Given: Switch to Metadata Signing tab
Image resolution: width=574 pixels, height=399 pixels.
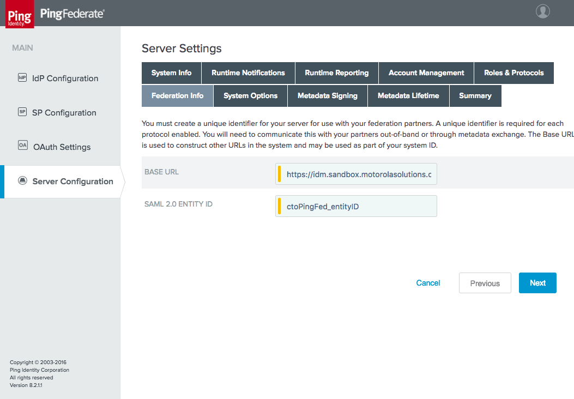Looking at the screenshot, I should coord(328,95).
